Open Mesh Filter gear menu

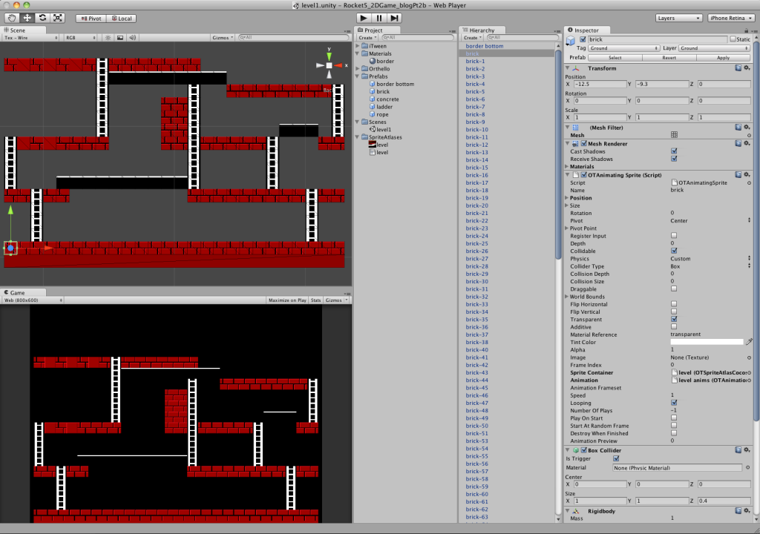[747, 128]
